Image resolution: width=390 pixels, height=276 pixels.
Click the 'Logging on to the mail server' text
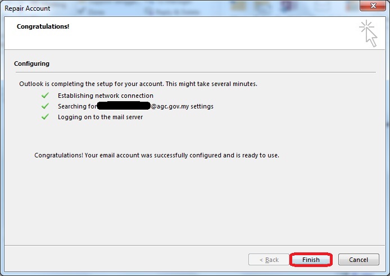100,117
